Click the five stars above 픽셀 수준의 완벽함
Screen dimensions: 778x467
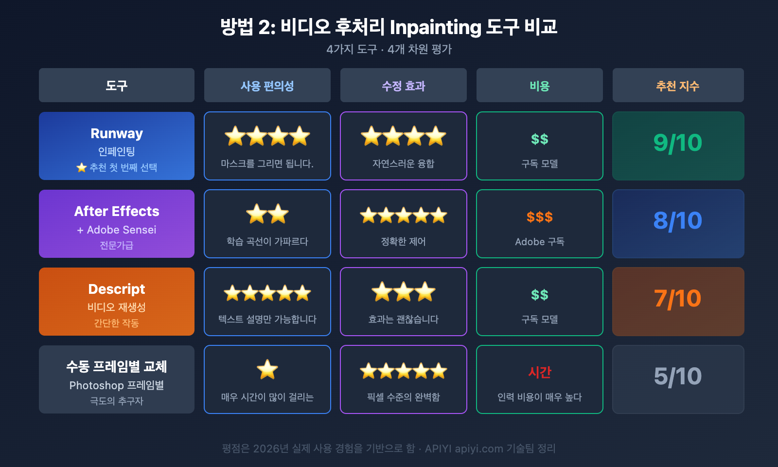point(404,371)
